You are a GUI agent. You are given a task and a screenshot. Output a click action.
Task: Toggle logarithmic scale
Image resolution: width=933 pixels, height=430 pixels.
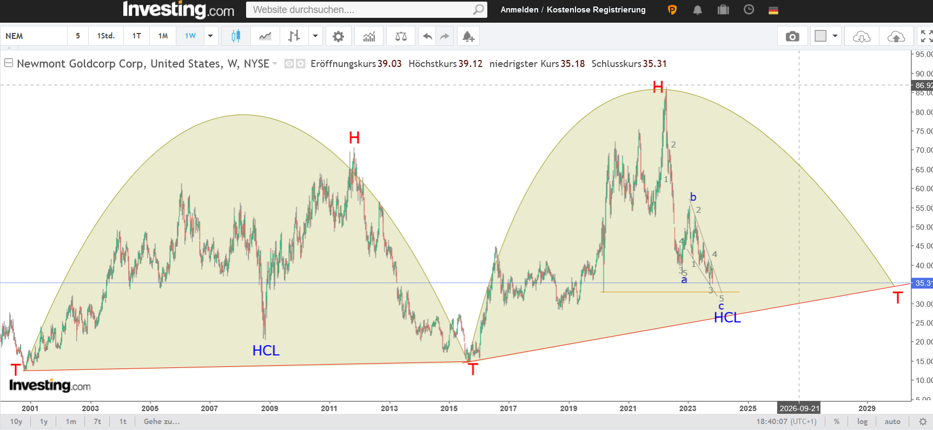pyautogui.click(x=862, y=421)
